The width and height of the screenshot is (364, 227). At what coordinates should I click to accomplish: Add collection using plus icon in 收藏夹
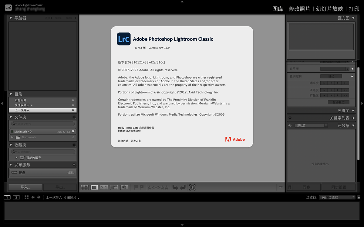(74, 145)
